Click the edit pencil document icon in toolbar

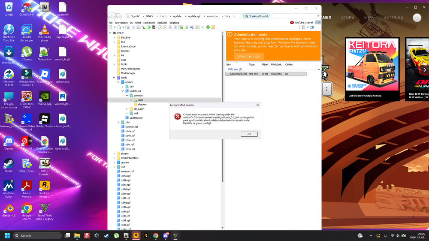[x=160, y=27]
